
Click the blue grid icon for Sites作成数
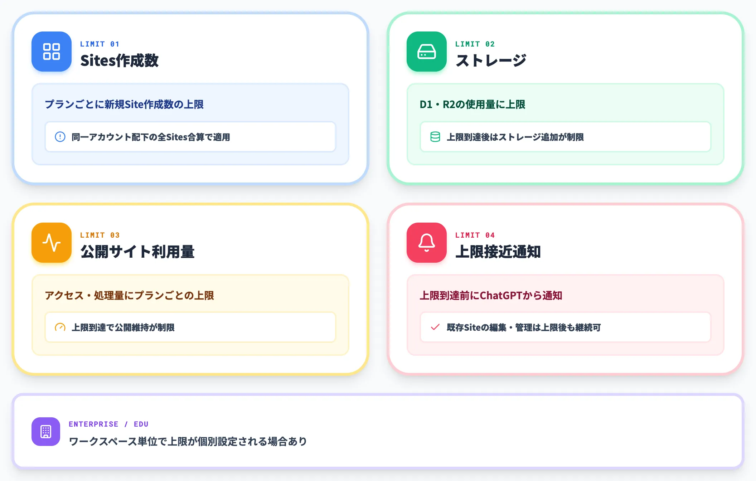52,52
